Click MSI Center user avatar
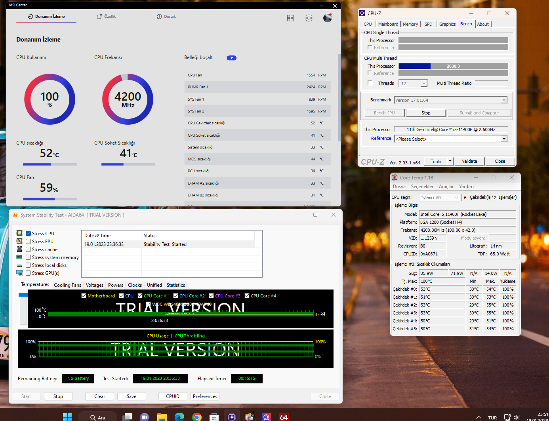Image resolution: width=549 pixels, height=421 pixels. (x=328, y=18)
